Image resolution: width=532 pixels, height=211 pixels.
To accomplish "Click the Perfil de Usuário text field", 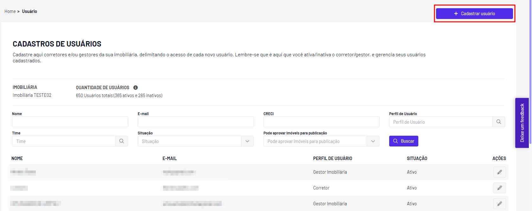I will [x=441, y=122].
